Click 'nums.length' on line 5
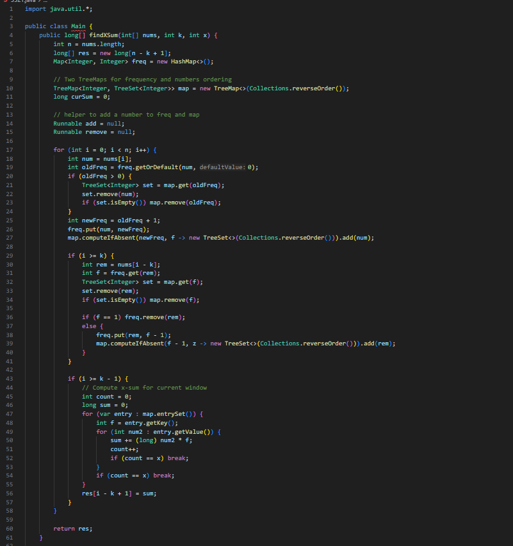The image size is (513, 546). (102, 44)
